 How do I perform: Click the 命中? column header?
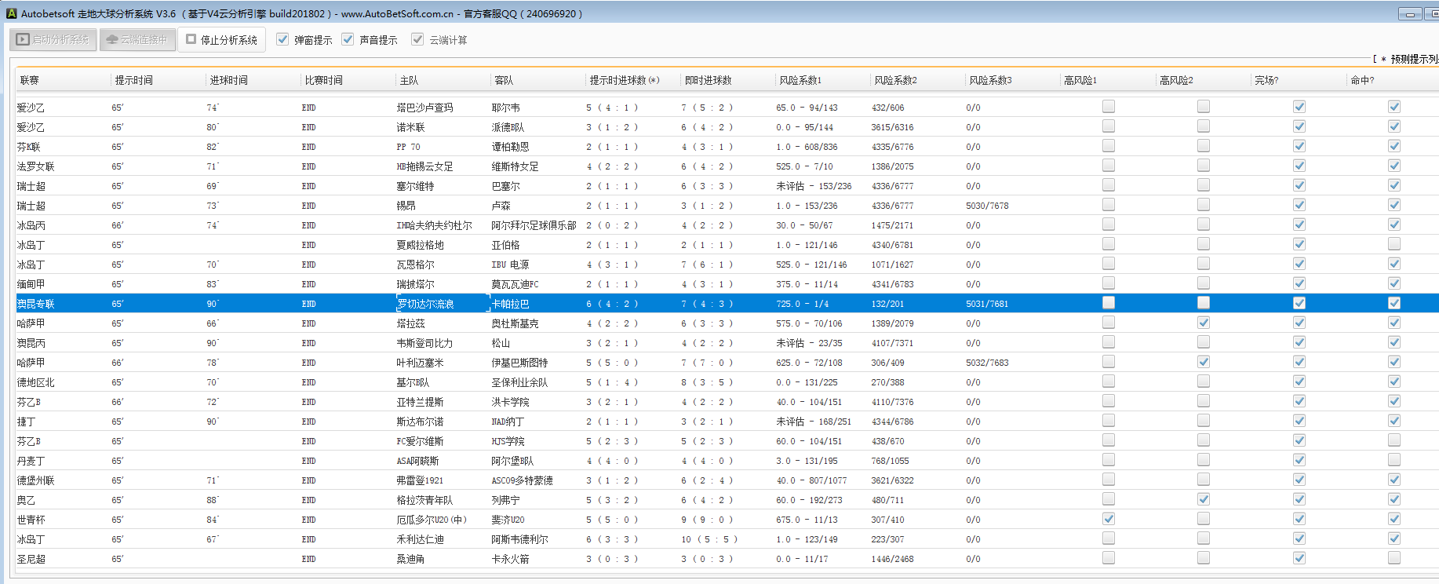pos(1361,80)
